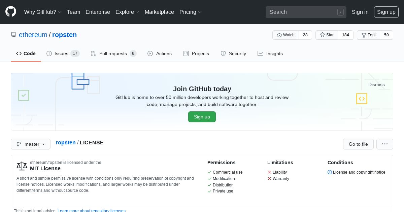Viewport: 404px width, 212px height.
Task: Open the Enterprise page
Action: click(x=98, y=12)
